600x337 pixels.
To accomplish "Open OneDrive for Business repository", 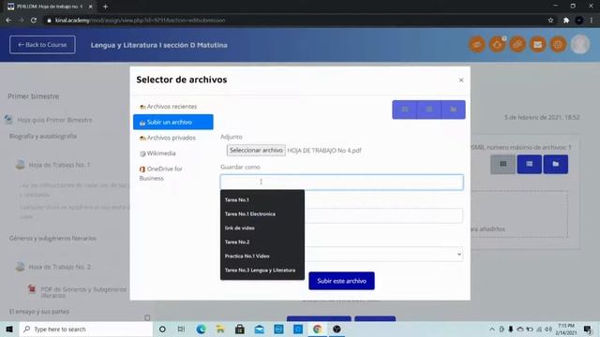I will tap(161, 173).
